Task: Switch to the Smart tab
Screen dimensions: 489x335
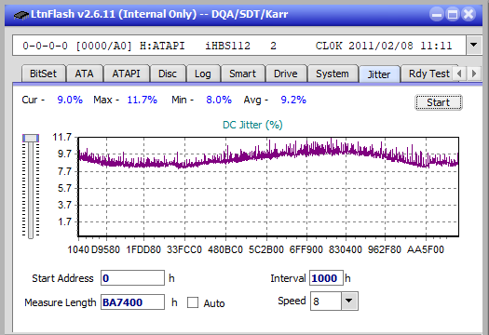Action: coord(242,74)
